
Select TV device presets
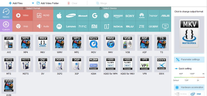pyautogui.click(x=165, y=26)
